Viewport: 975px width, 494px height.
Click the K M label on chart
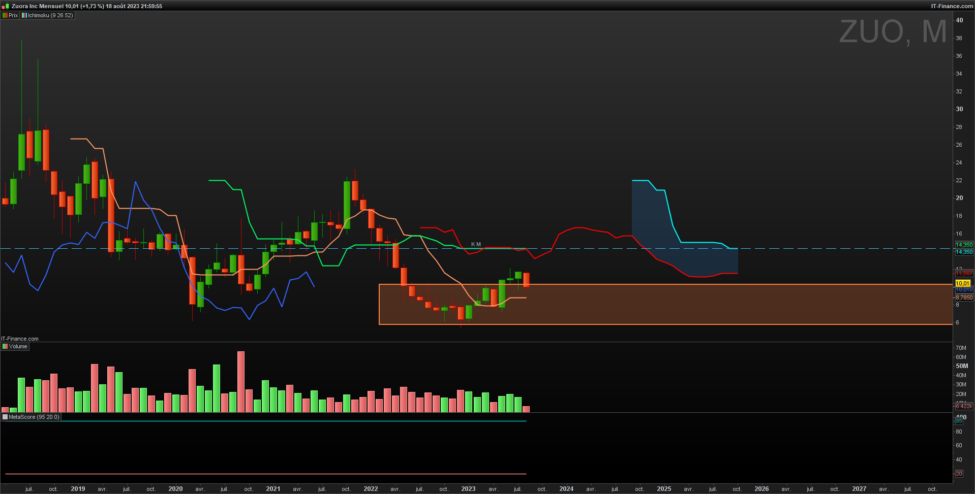tap(476, 244)
